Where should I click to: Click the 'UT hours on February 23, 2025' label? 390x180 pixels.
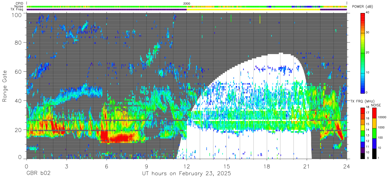point(186,174)
